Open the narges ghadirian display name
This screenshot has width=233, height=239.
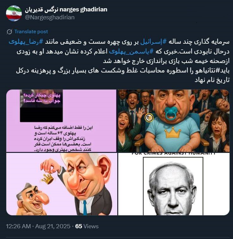coord(66,9)
